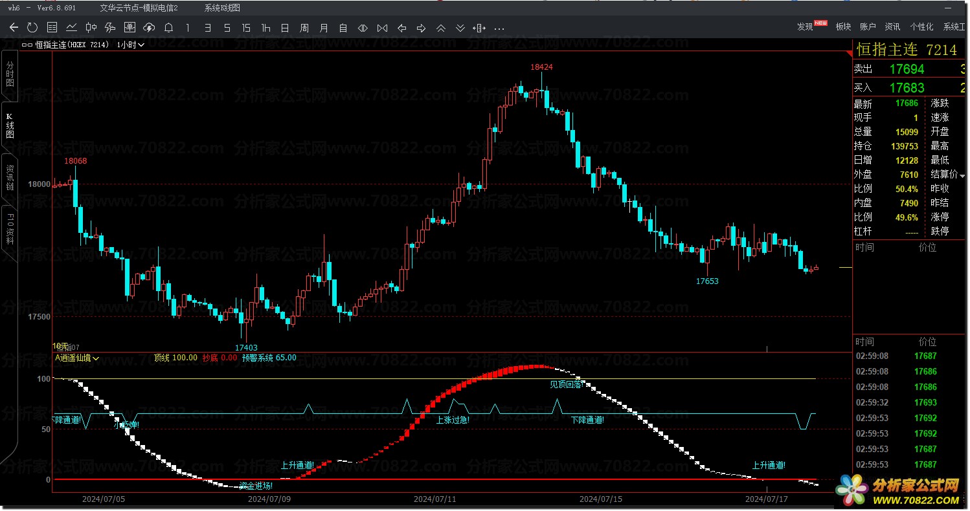The image size is (970, 511).
Task: Open the 发现 menu
Action: click(805, 27)
